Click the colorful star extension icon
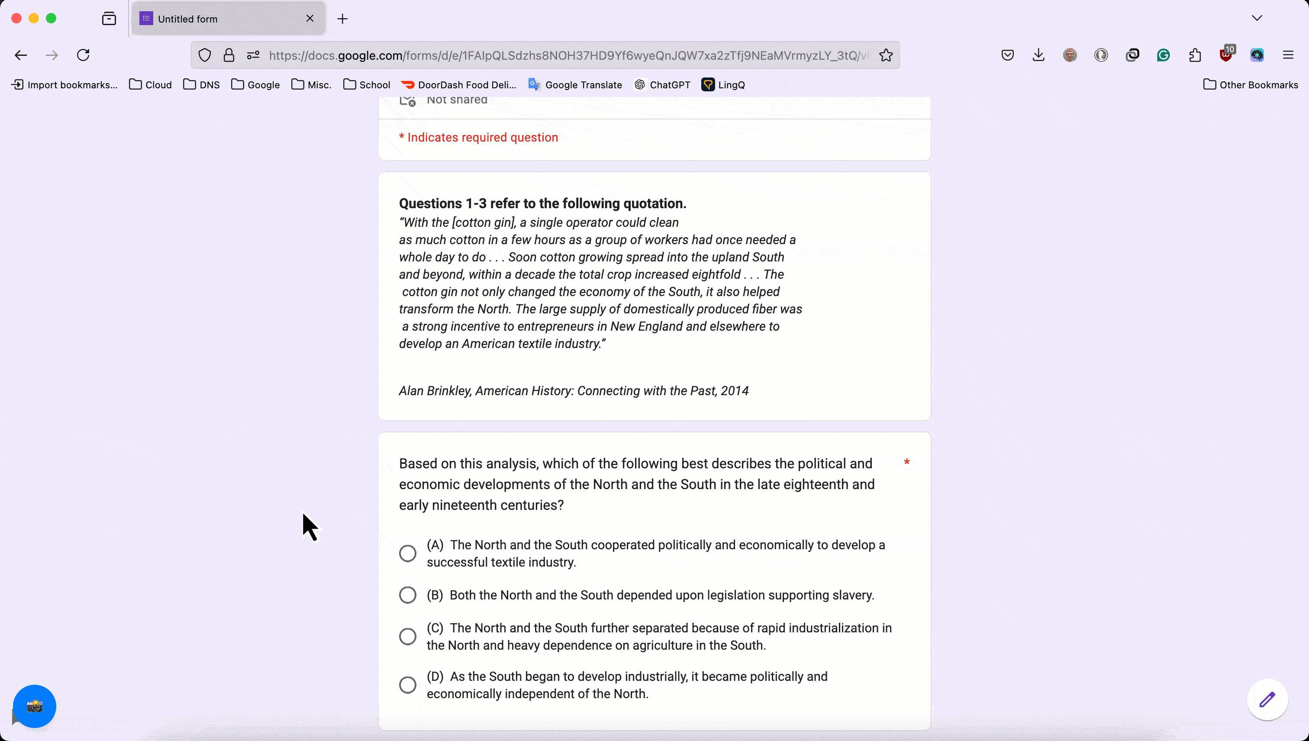 [1257, 55]
